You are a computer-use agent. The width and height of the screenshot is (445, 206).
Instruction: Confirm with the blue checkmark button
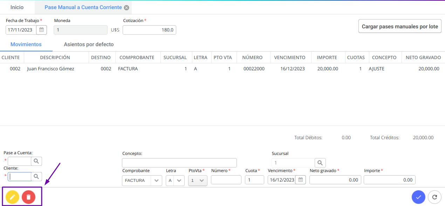pos(418,197)
